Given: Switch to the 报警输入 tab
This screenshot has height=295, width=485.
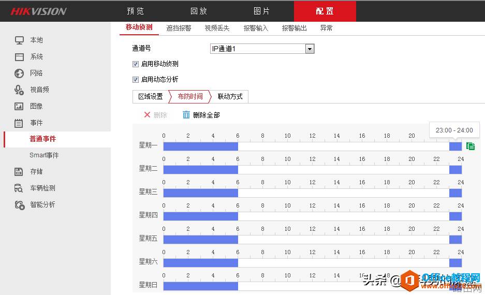Looking at the screenshot, I should pos(256,28).
